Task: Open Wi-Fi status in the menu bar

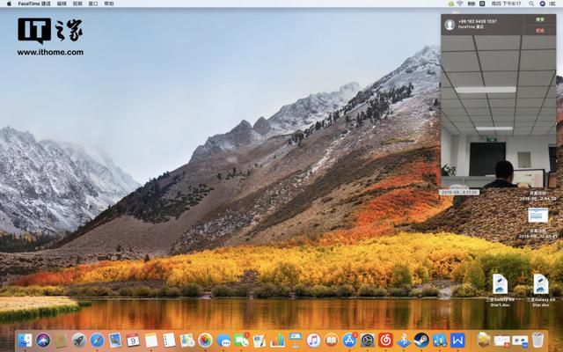Action: tap(460, 4)
